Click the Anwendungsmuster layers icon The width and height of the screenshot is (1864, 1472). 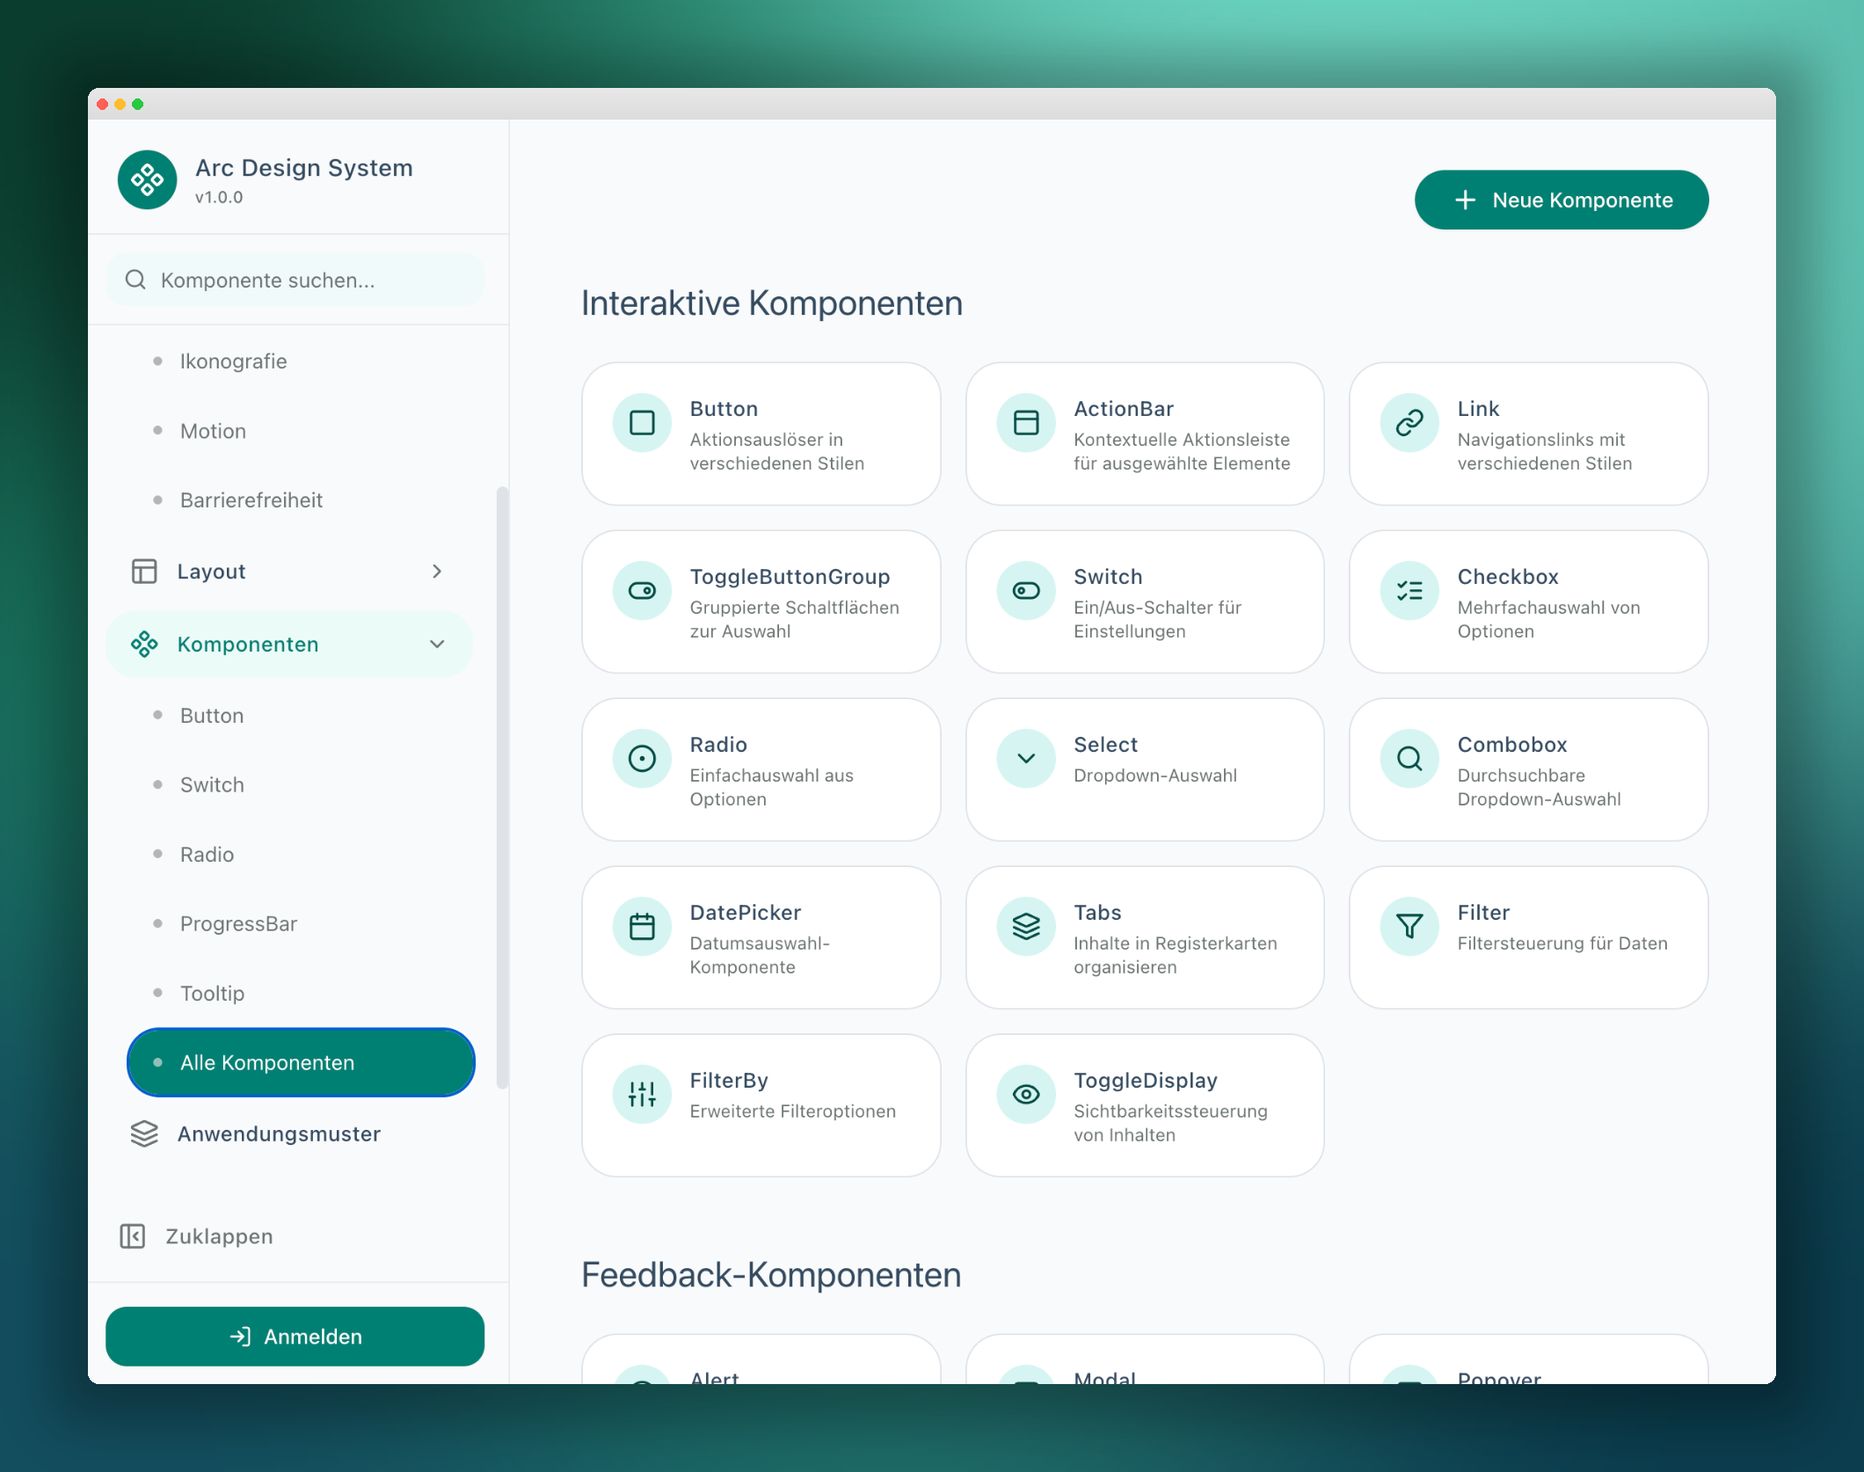coord(144,1133)
